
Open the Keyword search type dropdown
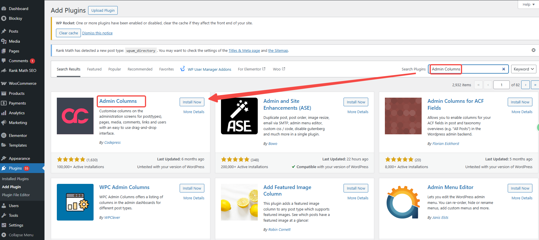click(x=524, y=69)
